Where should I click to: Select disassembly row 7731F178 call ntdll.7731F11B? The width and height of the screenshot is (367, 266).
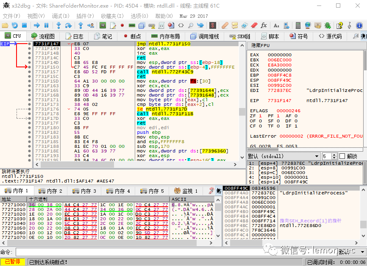click(x=136, y=114)
